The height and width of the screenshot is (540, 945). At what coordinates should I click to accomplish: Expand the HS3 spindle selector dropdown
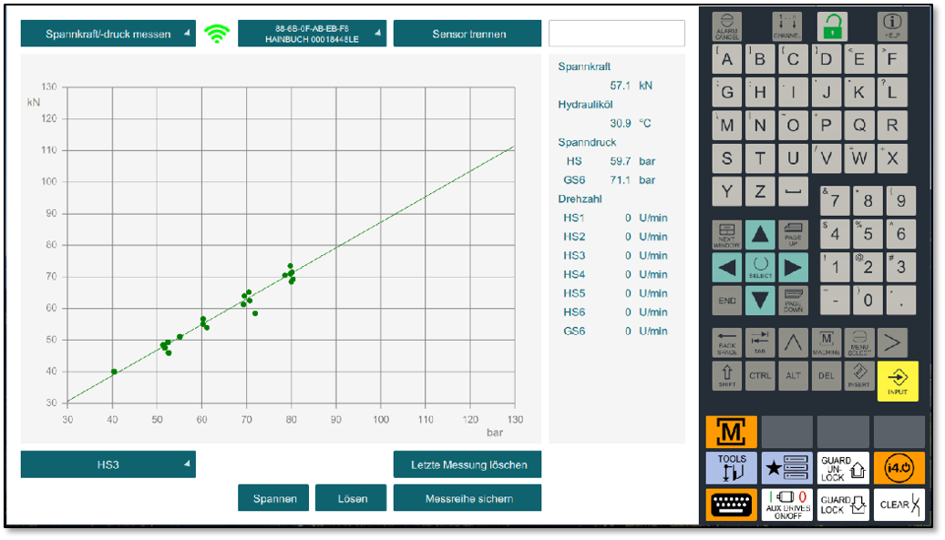(108, 464)
